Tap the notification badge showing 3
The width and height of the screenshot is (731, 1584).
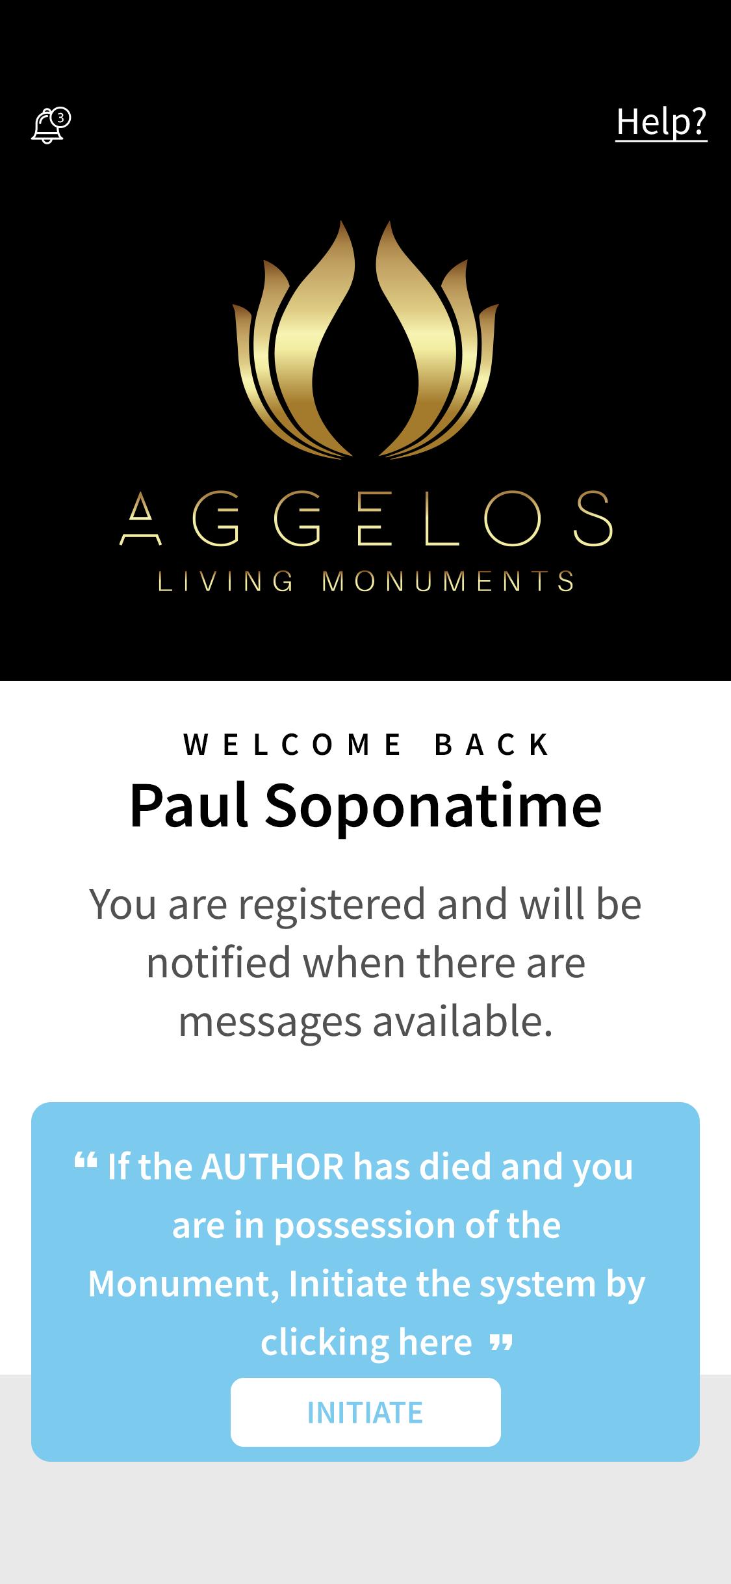pos(61,118)
